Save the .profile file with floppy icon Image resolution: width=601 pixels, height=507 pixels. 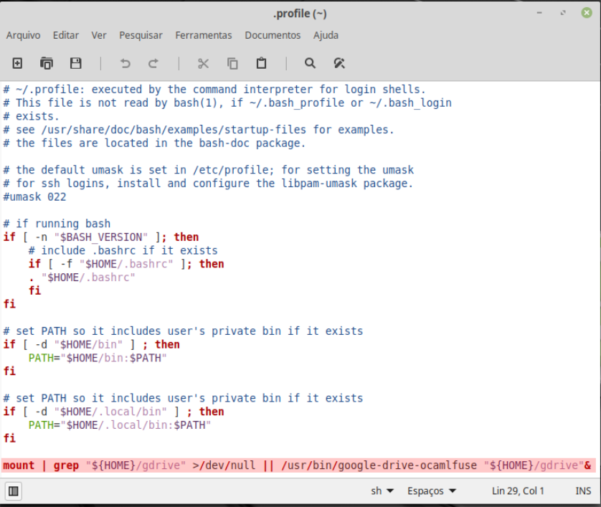tap(75, 63)
